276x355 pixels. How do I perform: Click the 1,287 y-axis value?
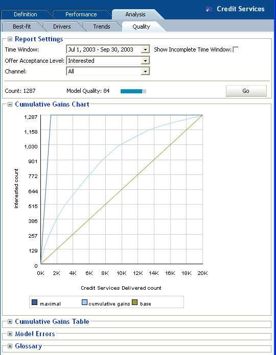tap(31, 117)
